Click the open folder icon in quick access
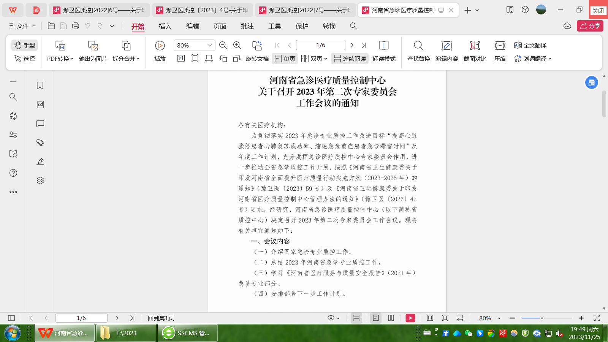608x342 pixels. [51, 26]
